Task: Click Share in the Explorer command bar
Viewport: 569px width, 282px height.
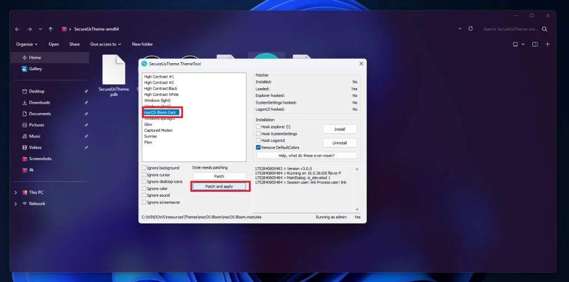Action: 74,44
